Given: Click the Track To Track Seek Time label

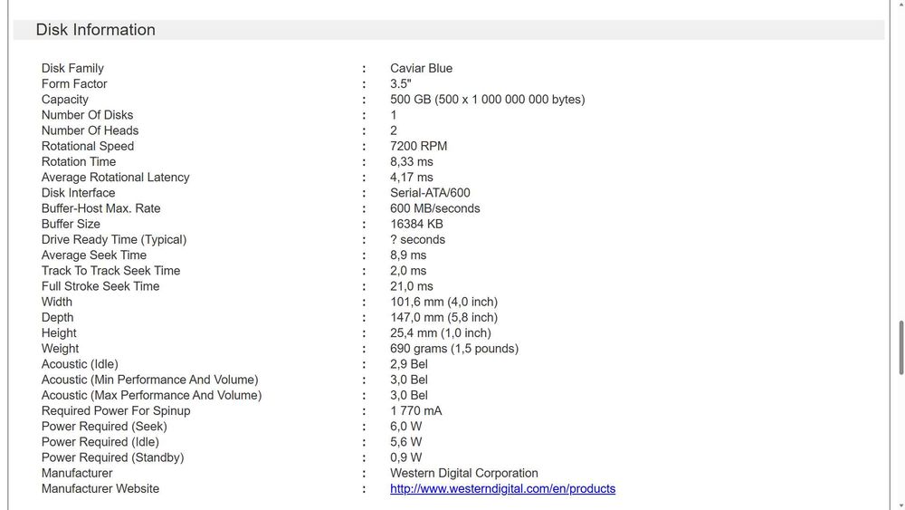Looking at the screenshot, I should pyautogui.click(x=110, y=271).
